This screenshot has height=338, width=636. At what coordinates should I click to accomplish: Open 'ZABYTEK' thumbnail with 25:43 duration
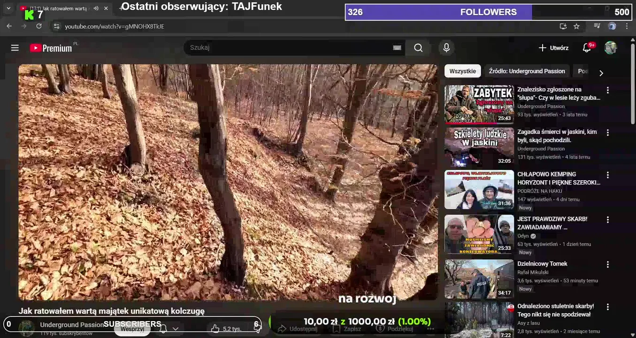tap(479, 104)
